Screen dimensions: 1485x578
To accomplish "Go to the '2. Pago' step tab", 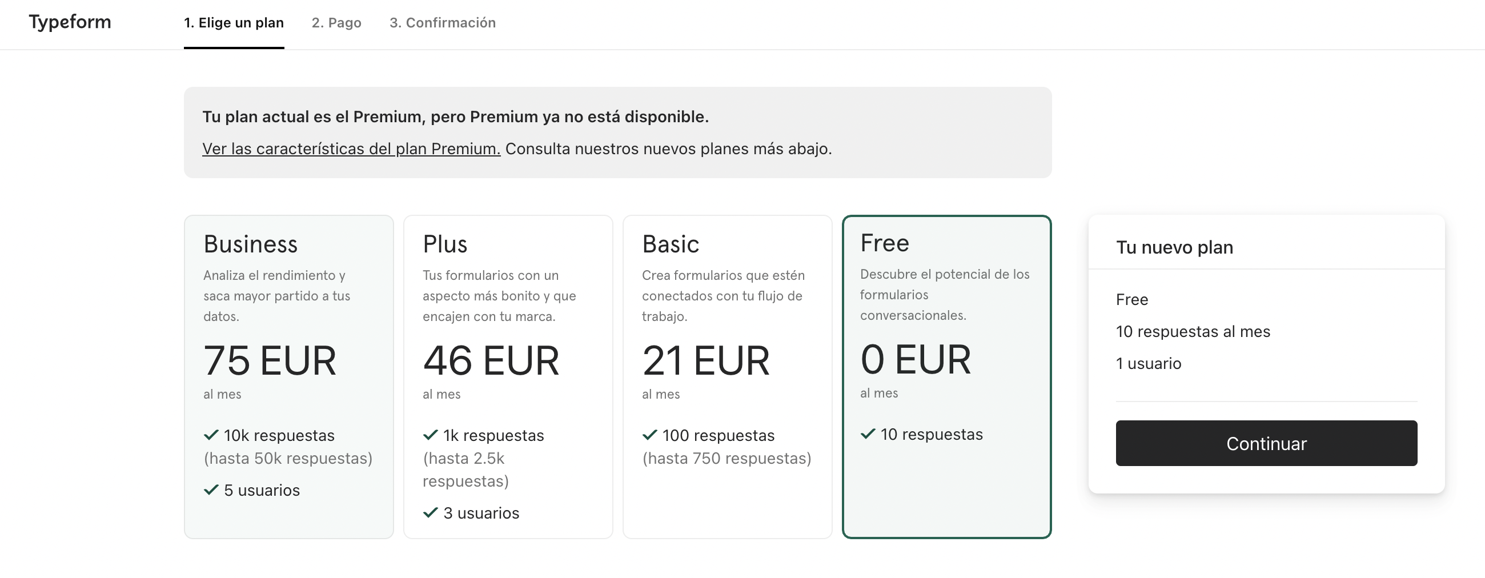I will point(336,23).
